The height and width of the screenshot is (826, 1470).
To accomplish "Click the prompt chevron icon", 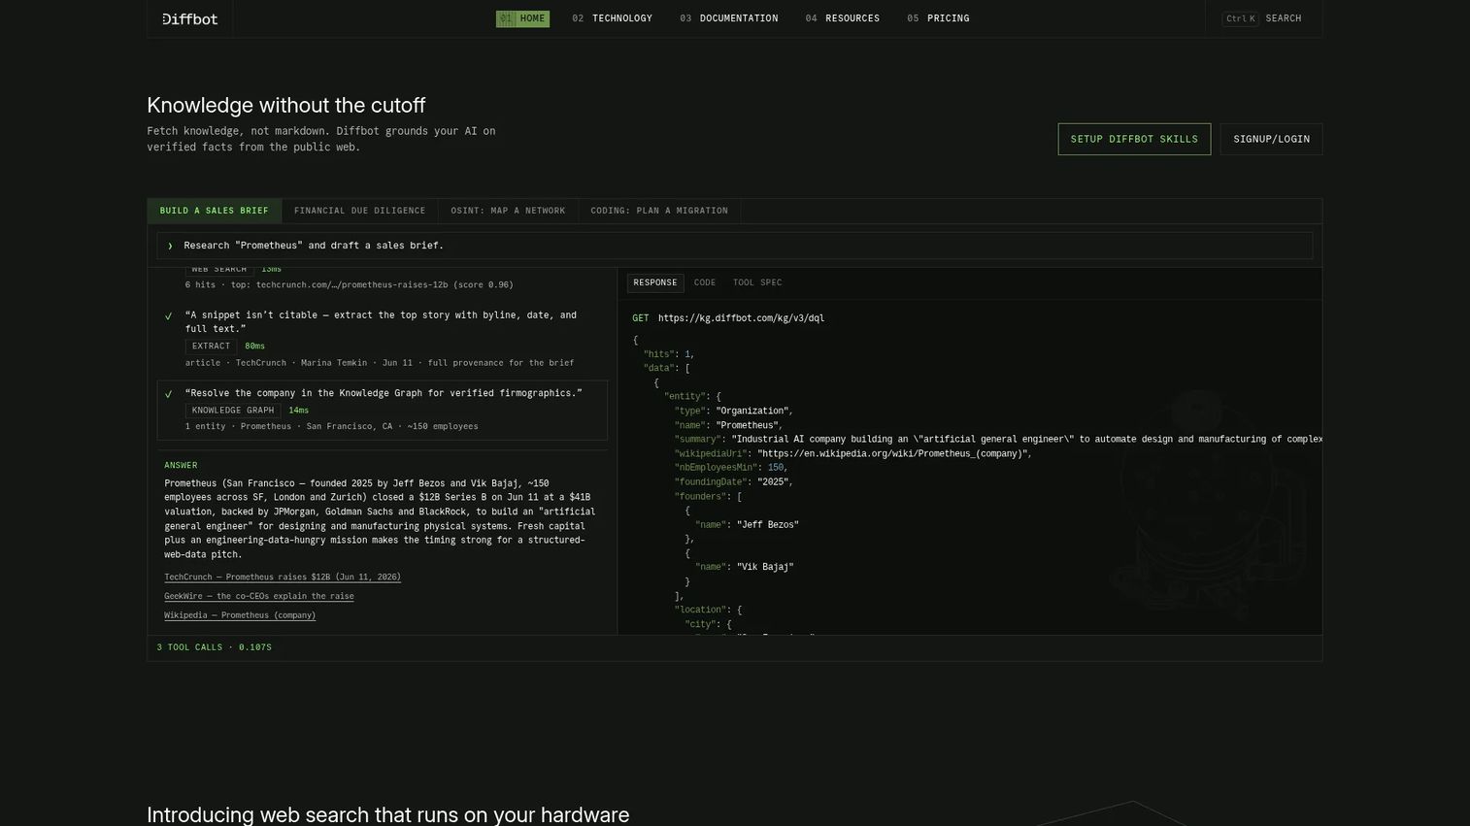I will point(170,246).
